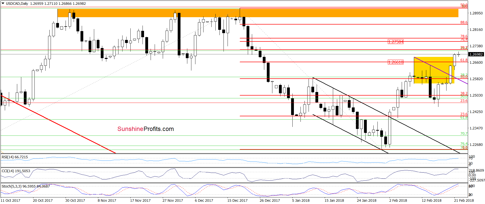Click the 1.25820 price axis value
The width and height of the screenshot is (485, 204).
(476, 79)
